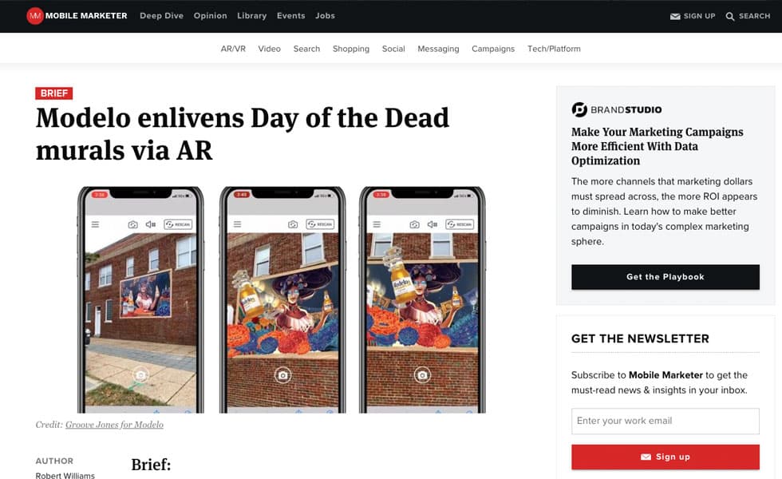
Task: Select the Messaging topic tab
Action: [x=438, y=49]
